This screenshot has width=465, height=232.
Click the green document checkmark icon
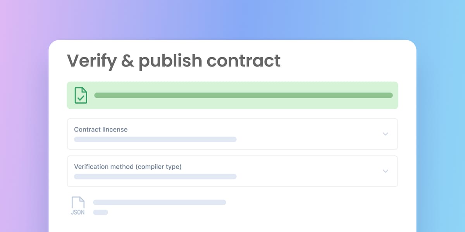[81, 95]
